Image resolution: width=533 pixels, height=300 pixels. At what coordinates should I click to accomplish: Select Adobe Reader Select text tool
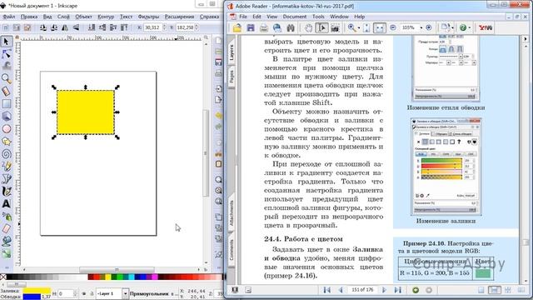(321, 27)
